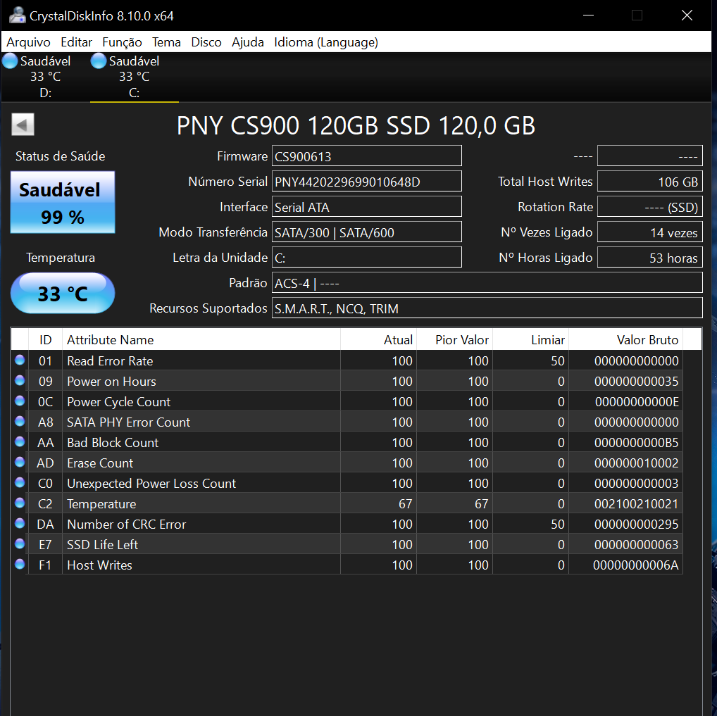The image size is (717, 716).
Task: Close the CrystalDiskInfo window
Action: click(687, 15)
